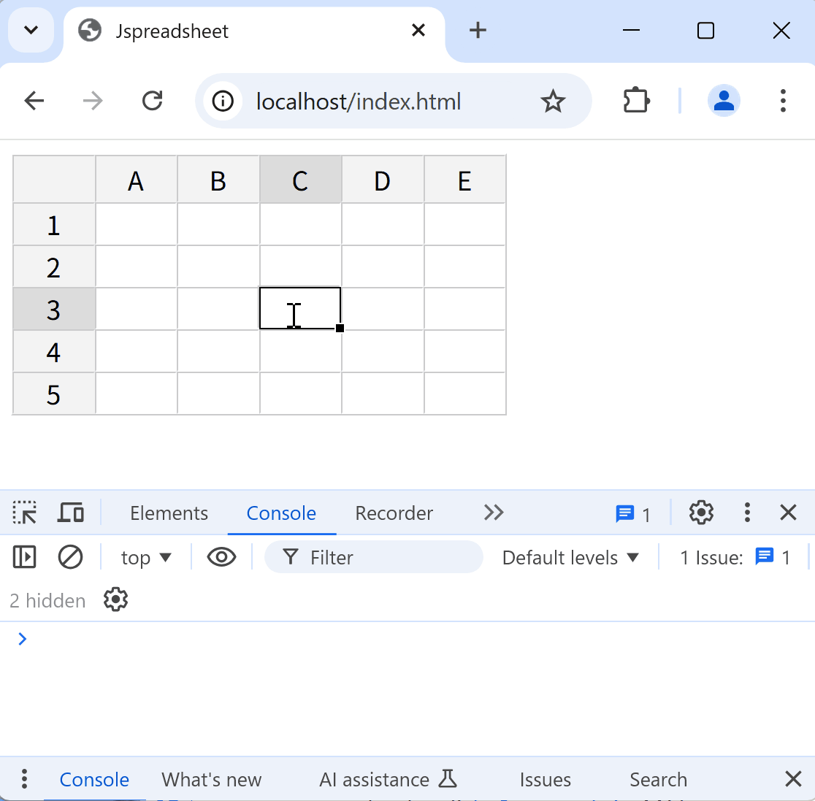Open DevTools settings gear

700,513
